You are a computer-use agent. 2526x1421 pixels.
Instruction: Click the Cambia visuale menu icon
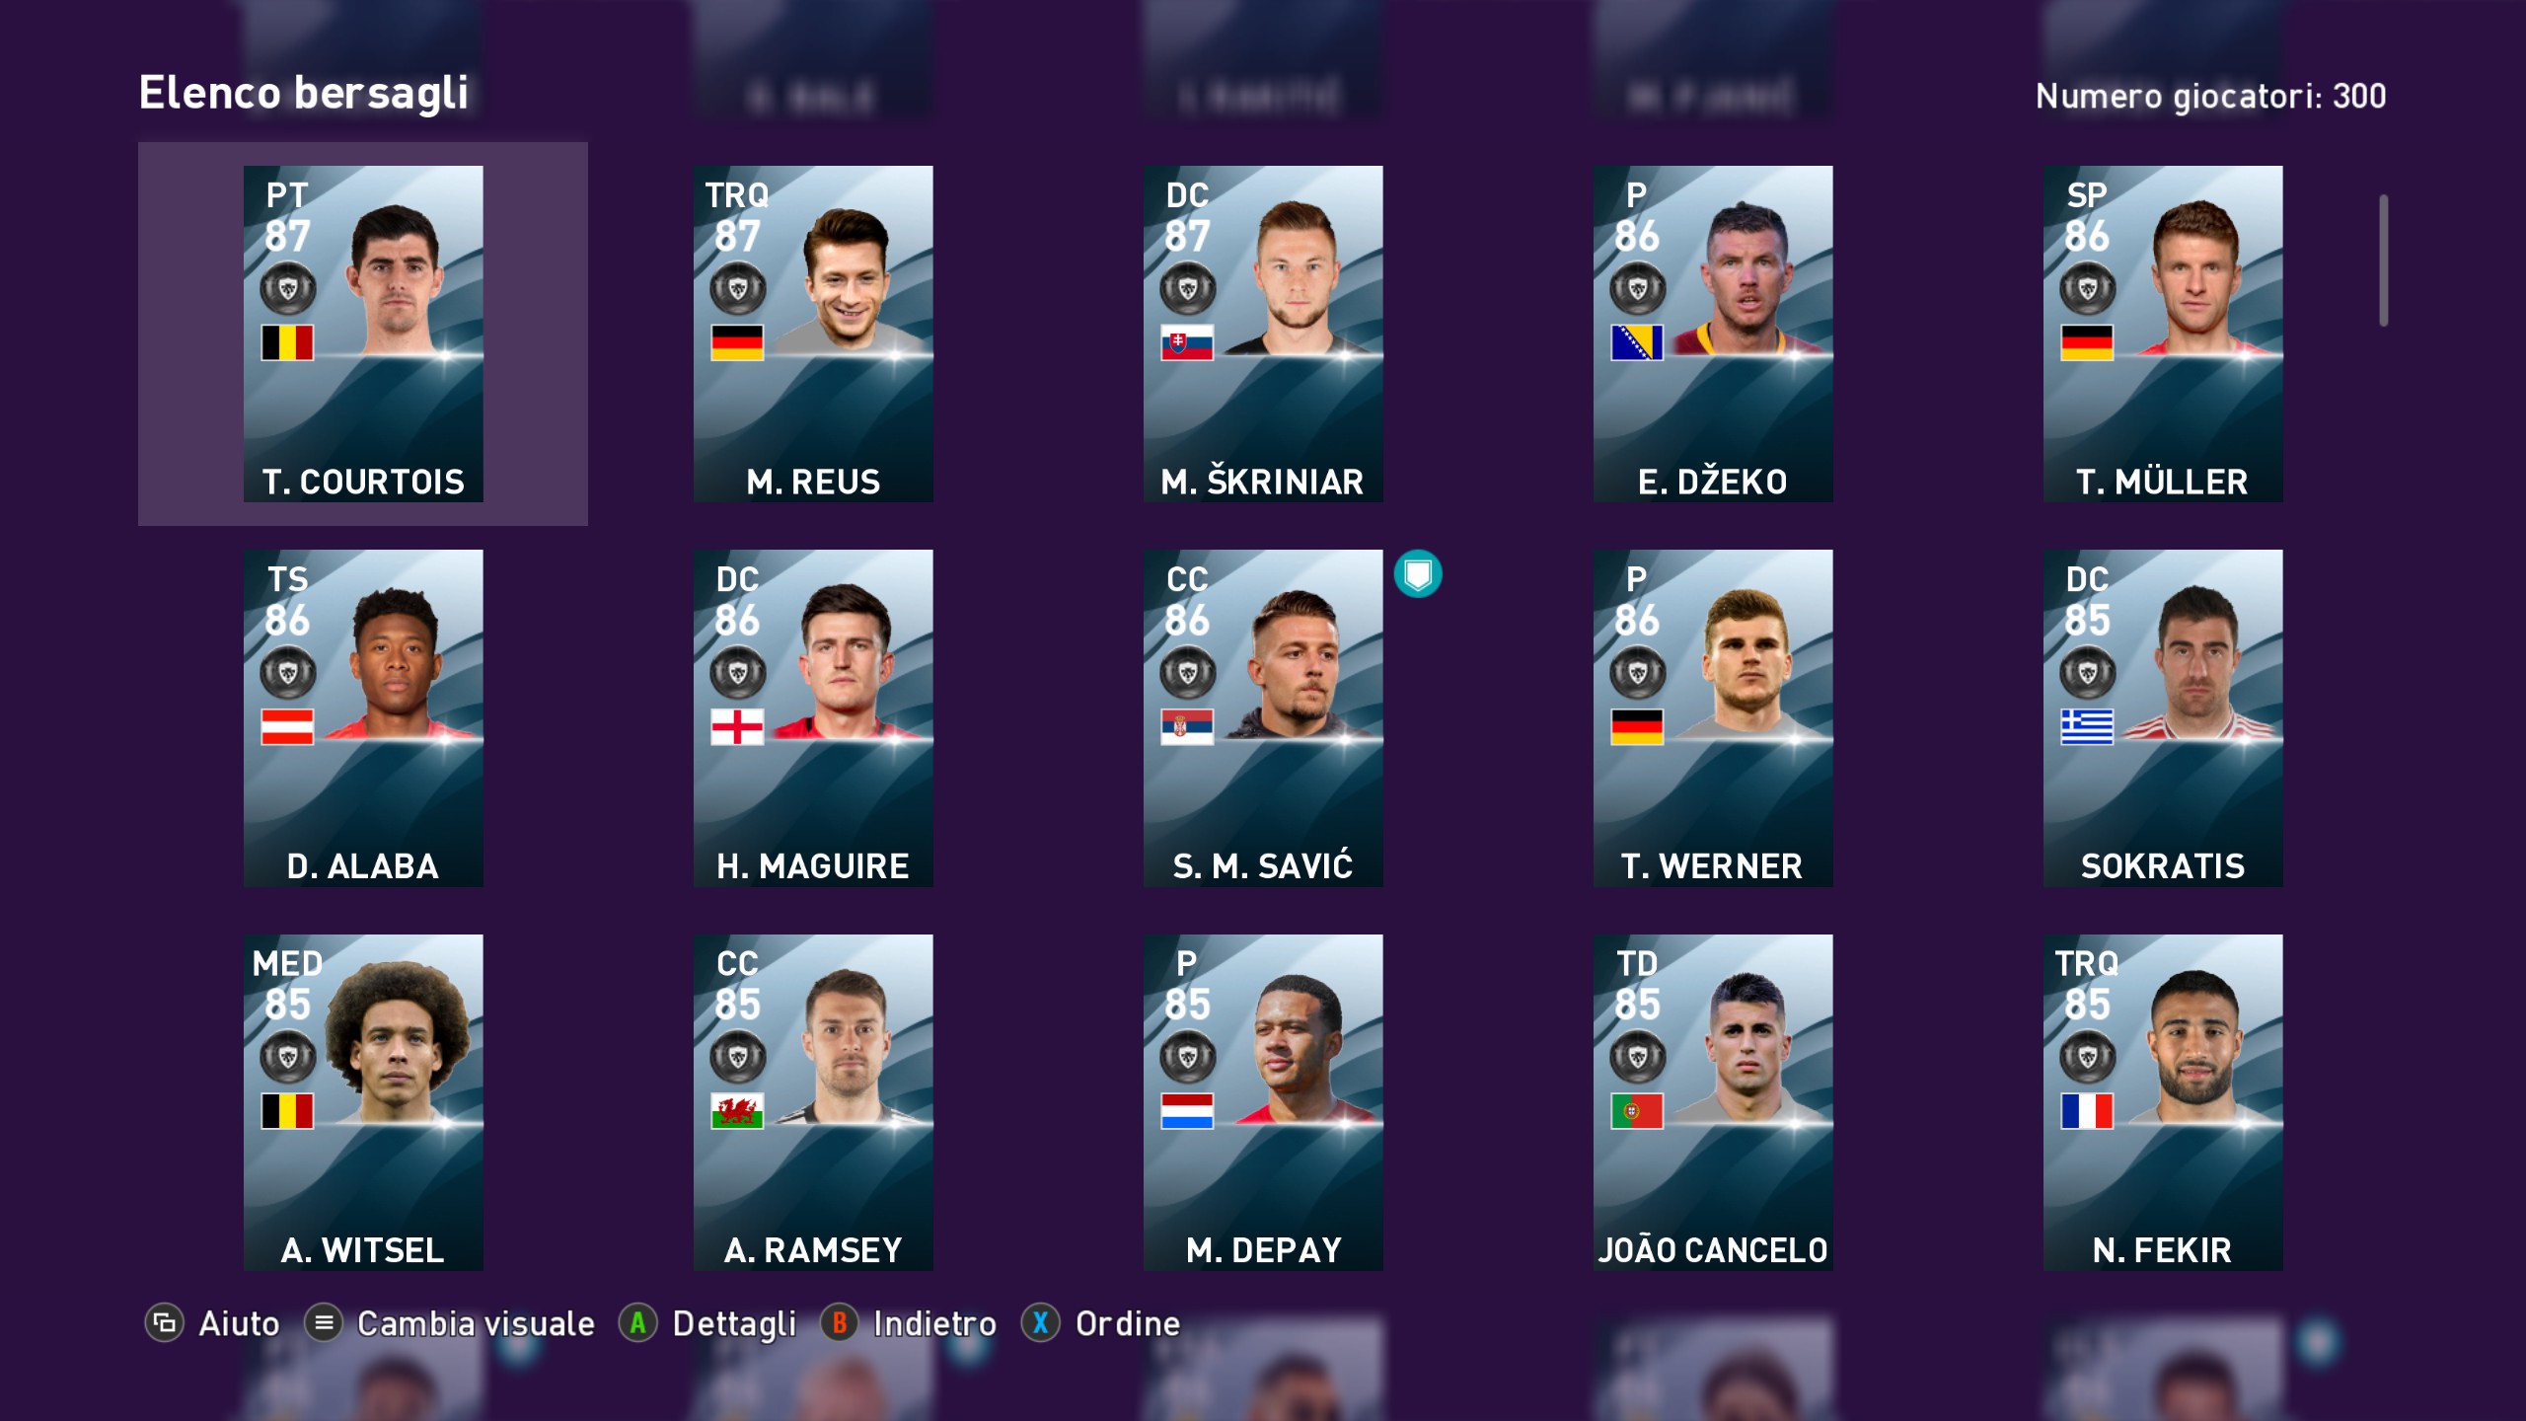point(323,1322)
